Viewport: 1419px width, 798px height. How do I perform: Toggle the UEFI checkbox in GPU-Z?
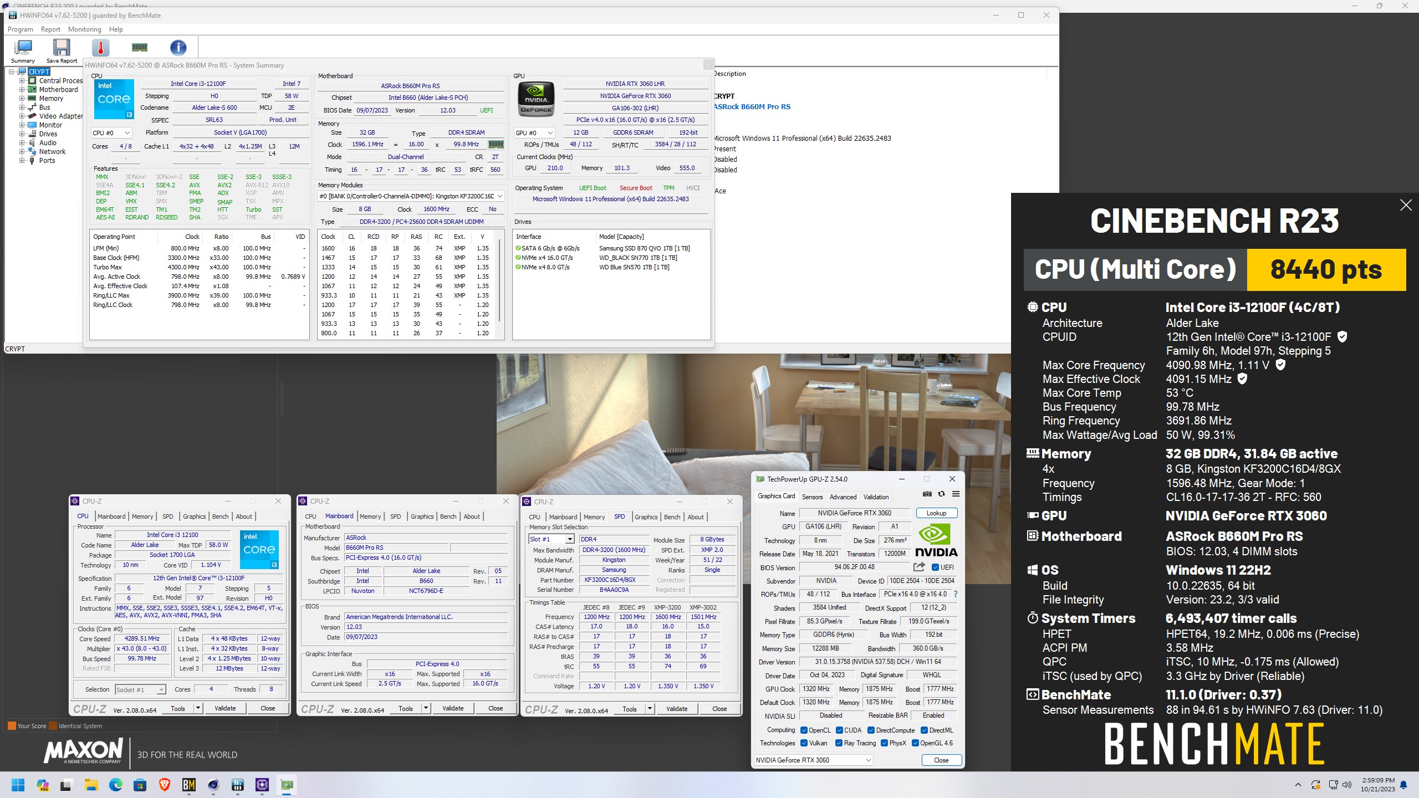(935, 567)
